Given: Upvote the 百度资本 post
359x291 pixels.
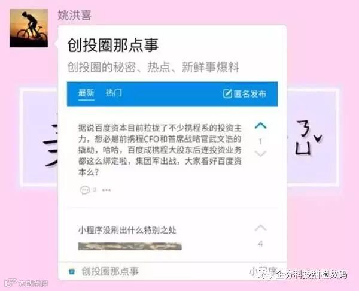Looking at the screenshot, I should click(260, 126).
